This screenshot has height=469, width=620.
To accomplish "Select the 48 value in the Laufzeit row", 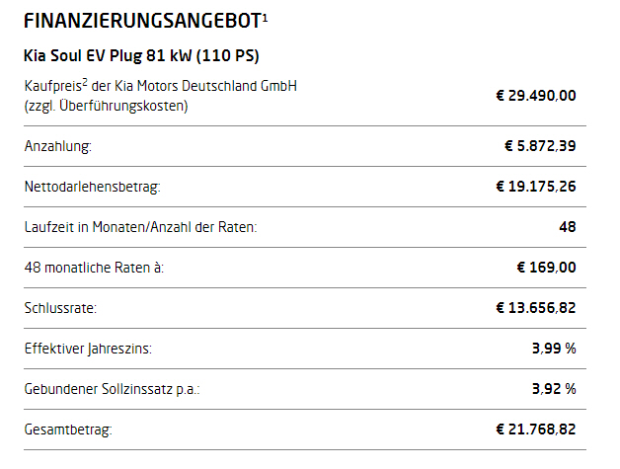I will point(567,227).
